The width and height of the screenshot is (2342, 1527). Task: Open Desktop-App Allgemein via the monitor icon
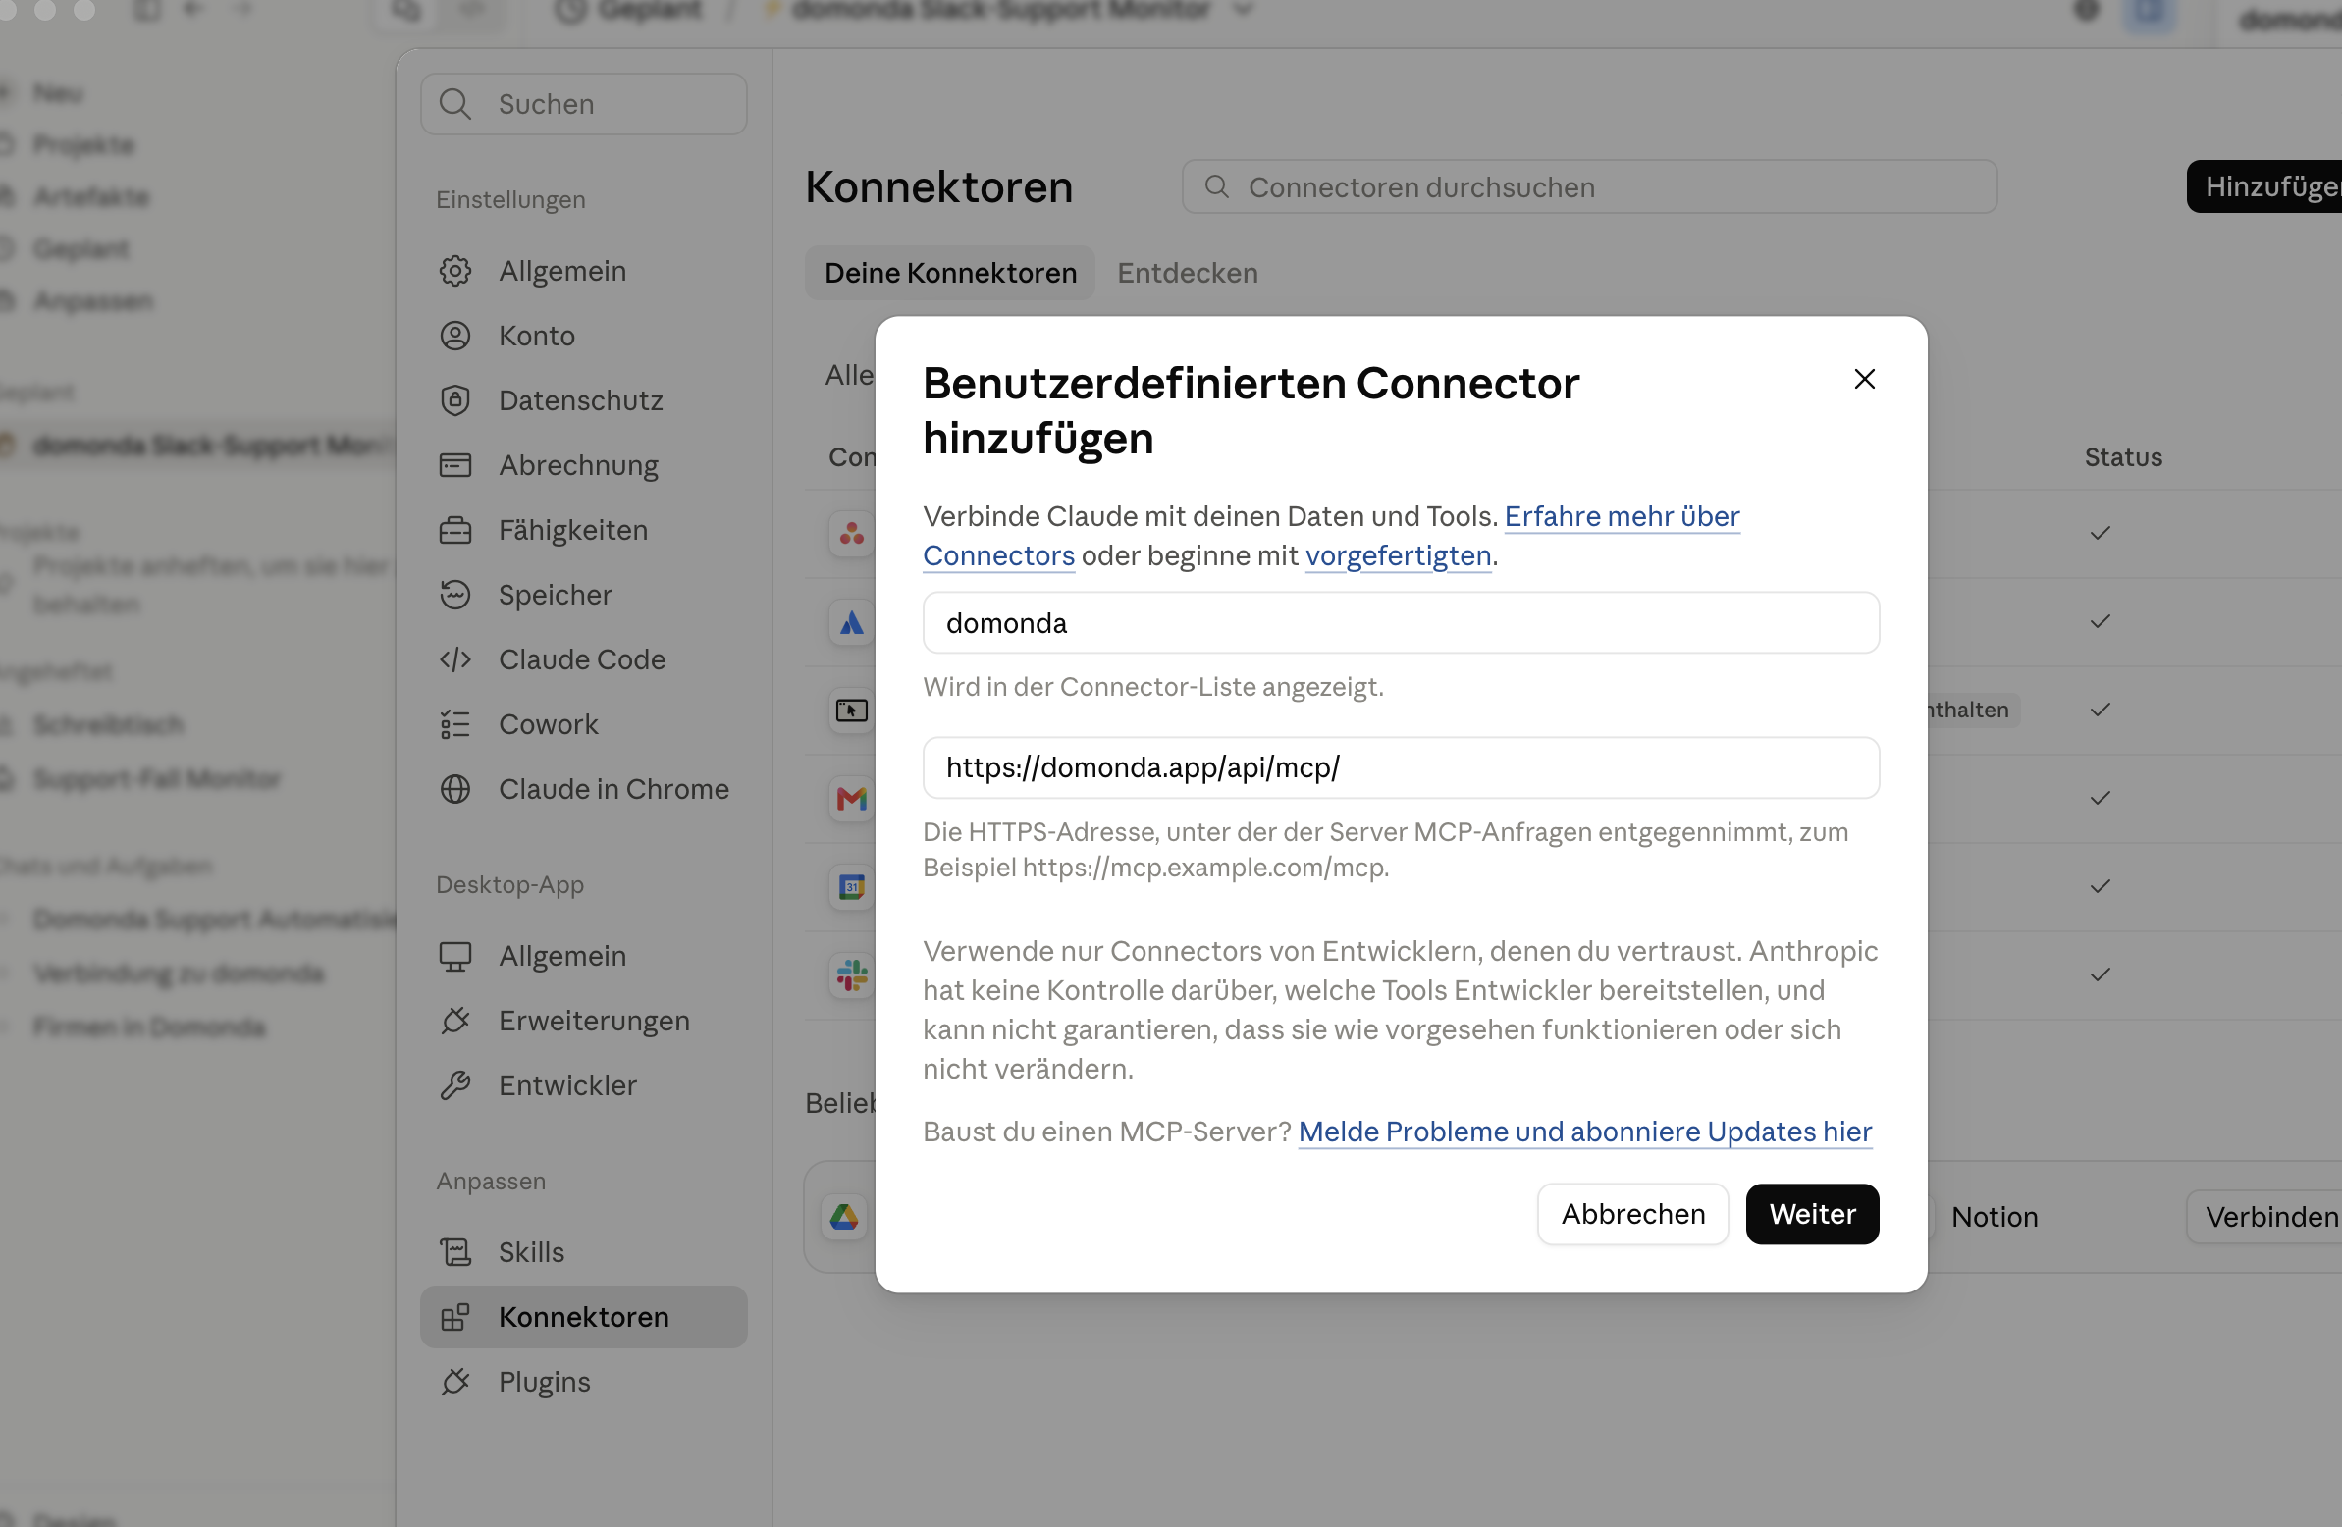pyautogui.click(x=454, y=957)
